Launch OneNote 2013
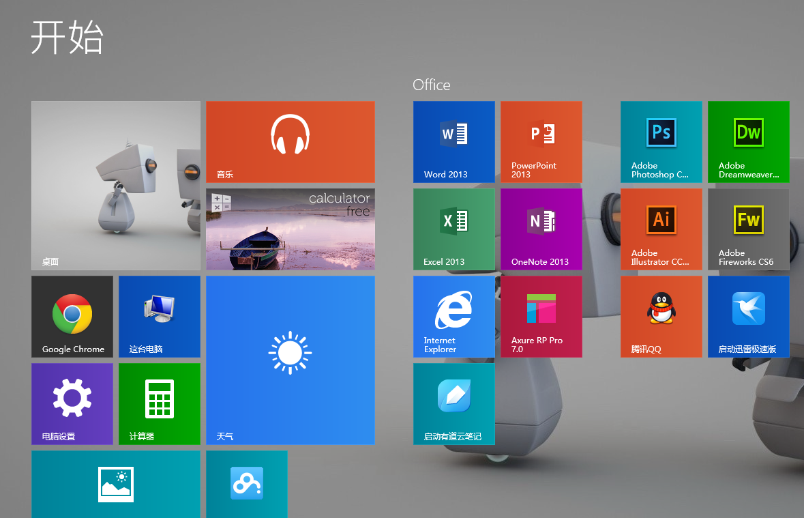 pyautogui.click(x=541, y=229)
